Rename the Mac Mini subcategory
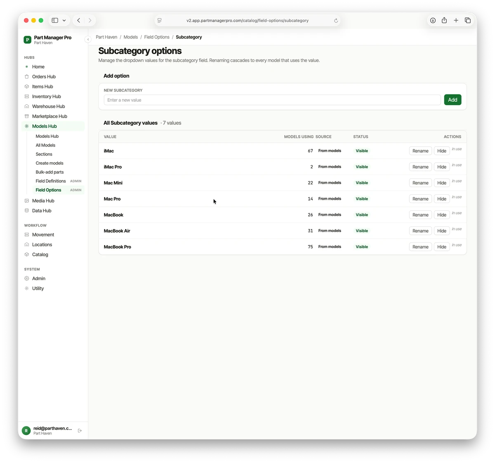The image size is (495, 463). click(420, 183)
